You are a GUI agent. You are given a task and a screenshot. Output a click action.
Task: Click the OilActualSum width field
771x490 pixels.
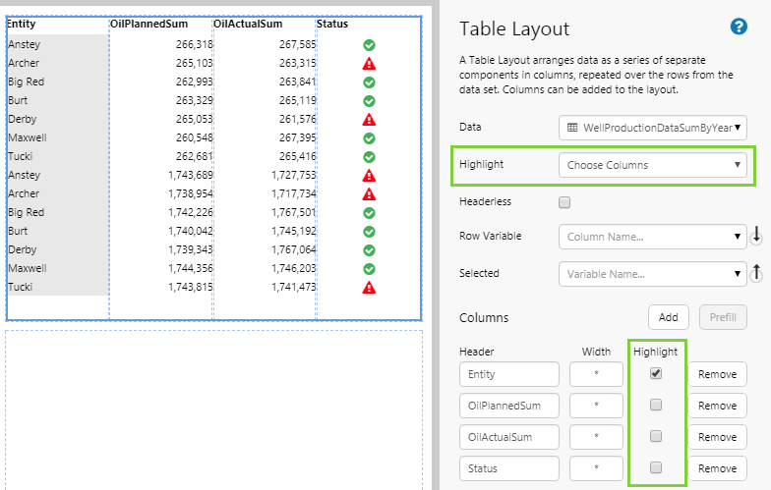pyautogui.click(x=595, y=437)
